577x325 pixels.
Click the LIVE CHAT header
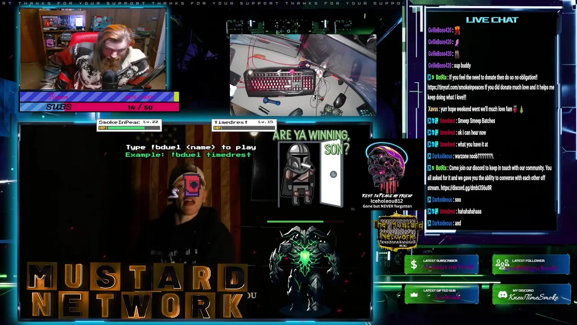tap(492, 20)
